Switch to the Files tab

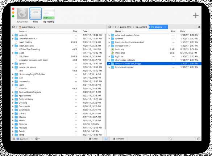tap(36, 14)
